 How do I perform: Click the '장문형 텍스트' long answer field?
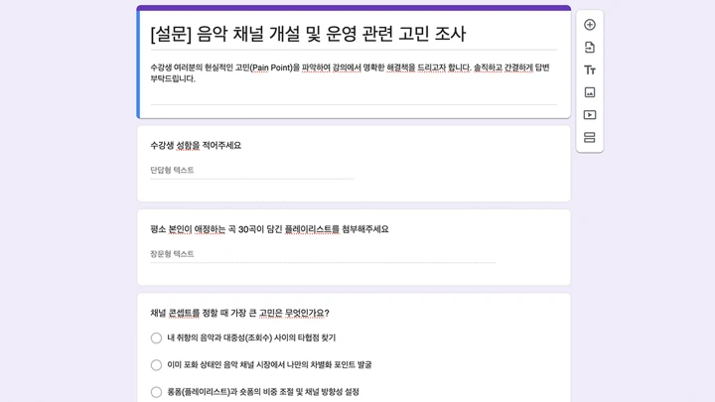(323, 254)
